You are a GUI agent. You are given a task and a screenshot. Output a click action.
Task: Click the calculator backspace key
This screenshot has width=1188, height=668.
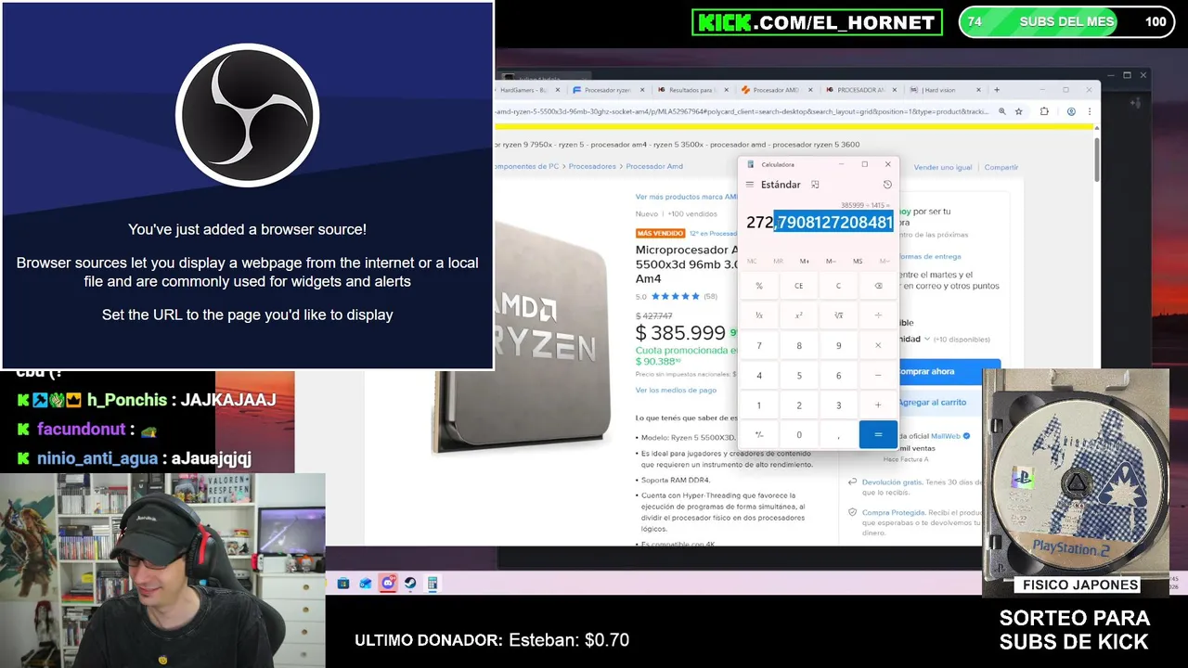878,286
